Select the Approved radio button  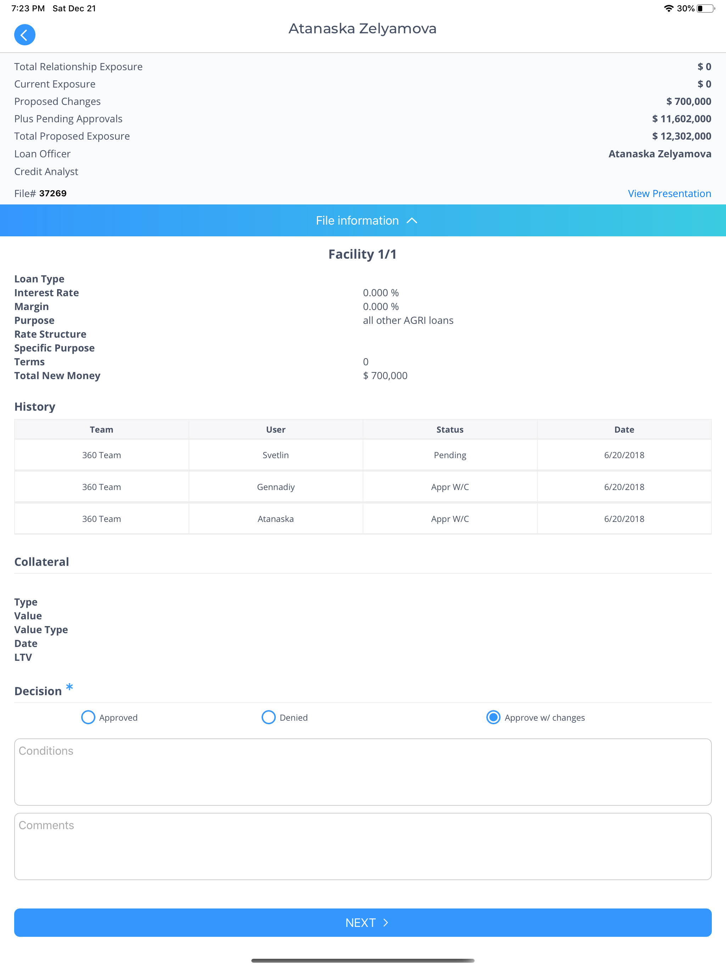pos(88,717)
